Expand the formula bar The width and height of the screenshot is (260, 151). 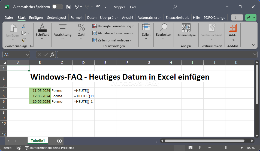pyautogui.click(x=255, y=54)
